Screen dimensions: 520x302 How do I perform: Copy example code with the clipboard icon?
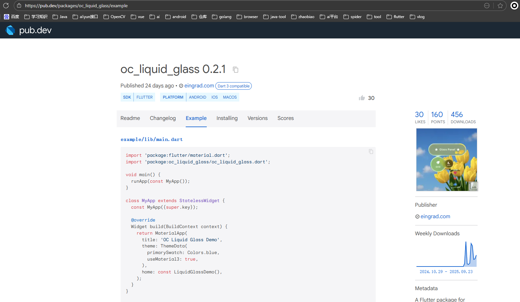(371, 151)
